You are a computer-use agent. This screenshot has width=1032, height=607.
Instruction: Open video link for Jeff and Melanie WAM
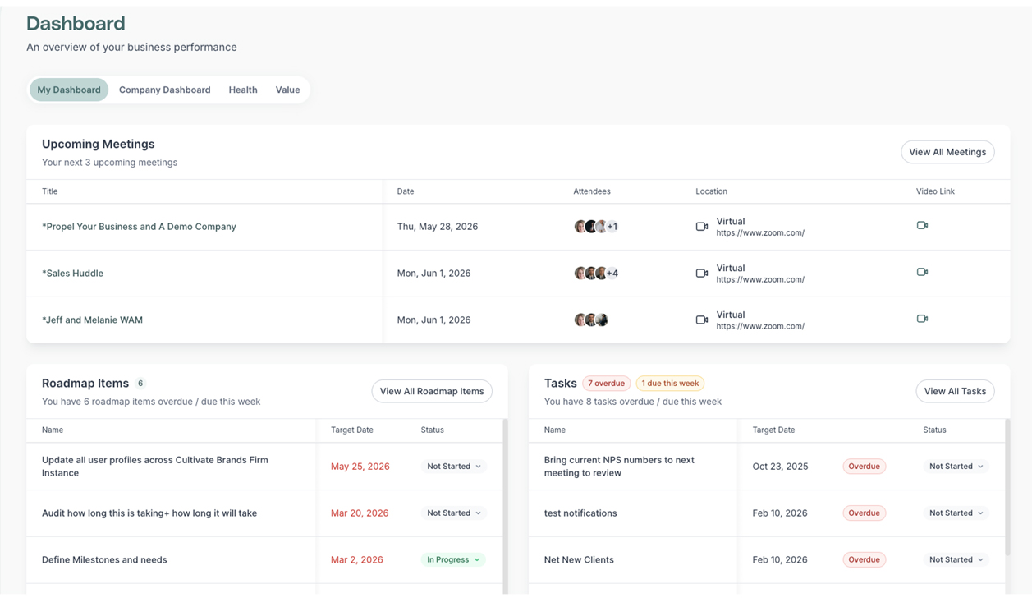[x=922, y=319]
